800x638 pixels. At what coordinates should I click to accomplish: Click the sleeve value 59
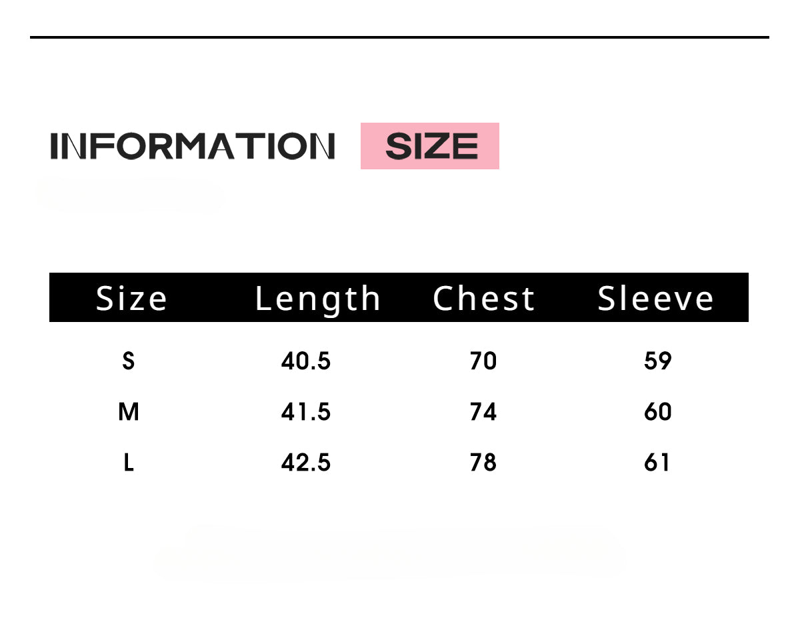(x=658, y=361)
